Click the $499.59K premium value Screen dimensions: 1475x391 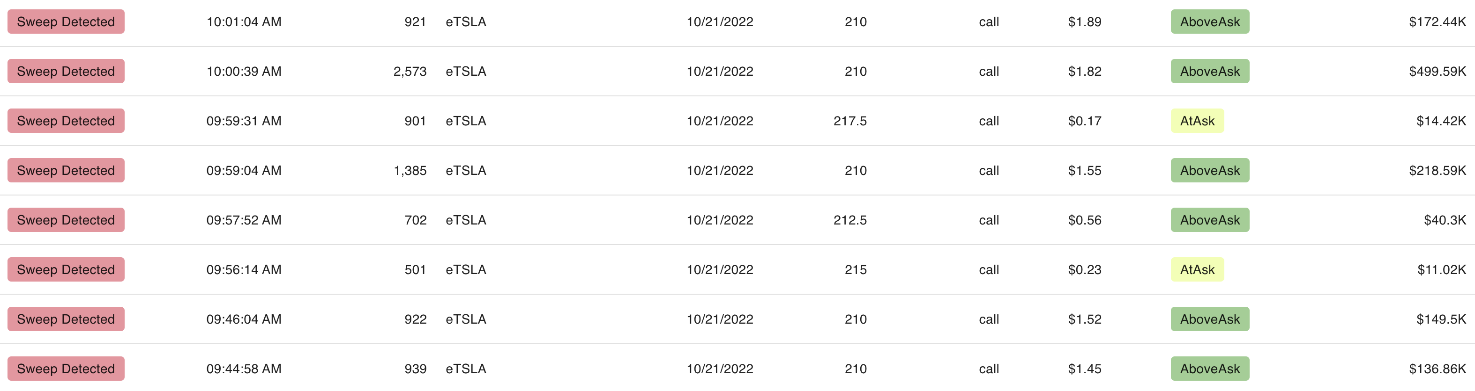[1437, 72]
